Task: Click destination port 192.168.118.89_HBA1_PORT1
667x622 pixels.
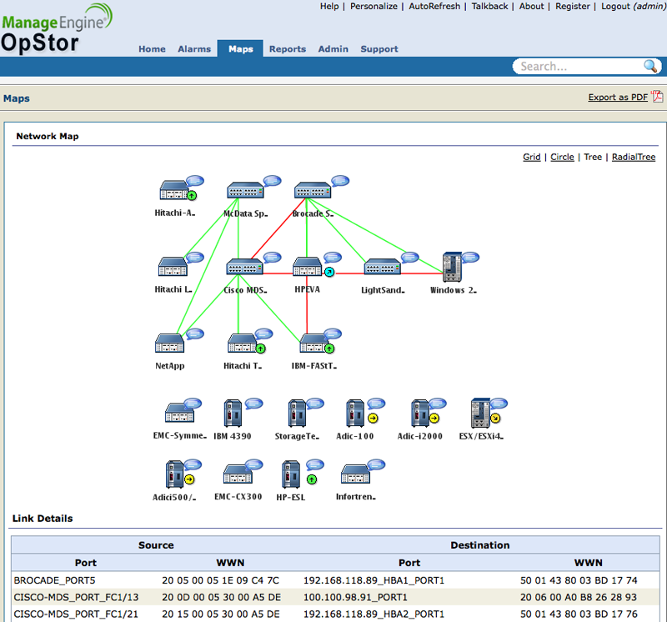Action: point(374,580)
